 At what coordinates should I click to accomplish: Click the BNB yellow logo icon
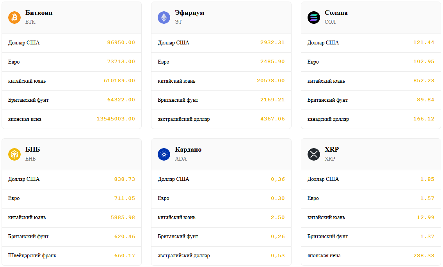click(x=14, y=154)
